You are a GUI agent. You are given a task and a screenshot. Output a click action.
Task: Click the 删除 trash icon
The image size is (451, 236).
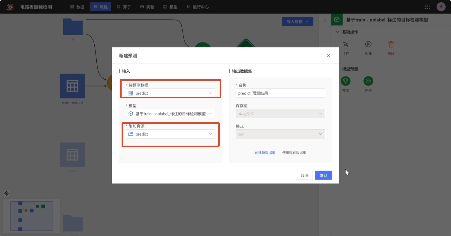tap(391, 44)
